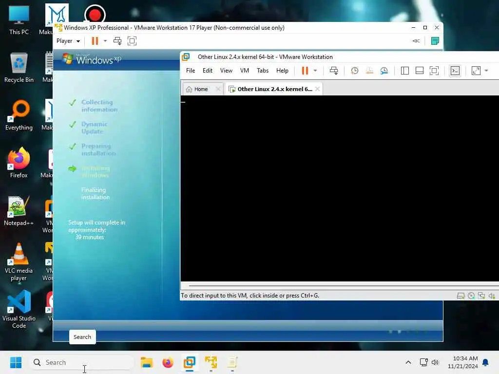Image resolution: width=499 pixels, height=374 pixels.
Task: Click the CD/DVD drive status icon
Action: (471, 296)
